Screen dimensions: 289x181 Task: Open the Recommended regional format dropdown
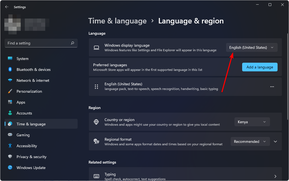250,141
